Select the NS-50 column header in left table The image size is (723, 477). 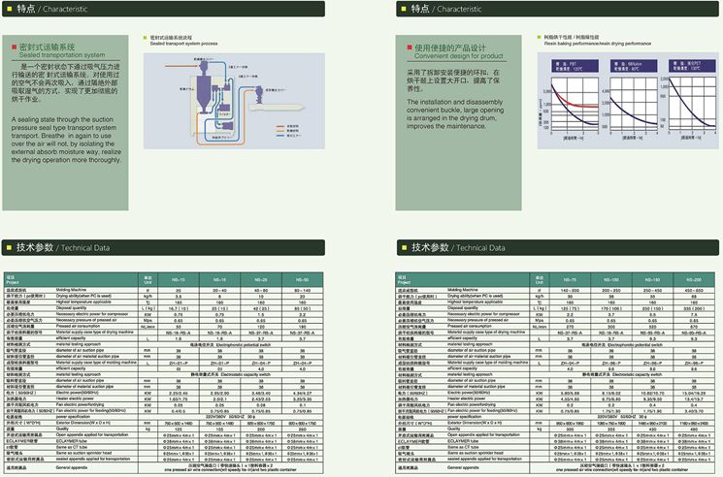click(x=300, y=278)
